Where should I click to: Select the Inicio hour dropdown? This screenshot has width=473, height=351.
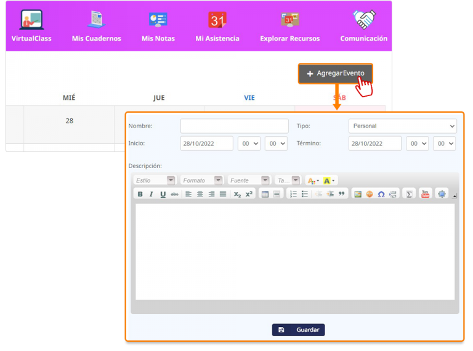tap(249, 143)
